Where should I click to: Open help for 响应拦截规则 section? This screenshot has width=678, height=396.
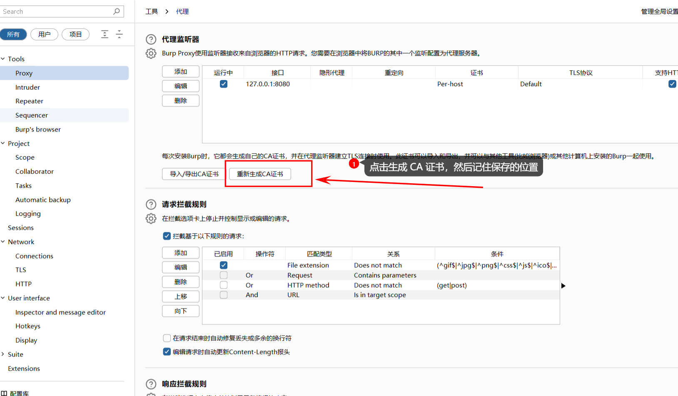point(151,384)
